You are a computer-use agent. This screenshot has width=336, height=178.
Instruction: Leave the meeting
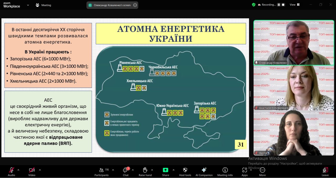325,171
